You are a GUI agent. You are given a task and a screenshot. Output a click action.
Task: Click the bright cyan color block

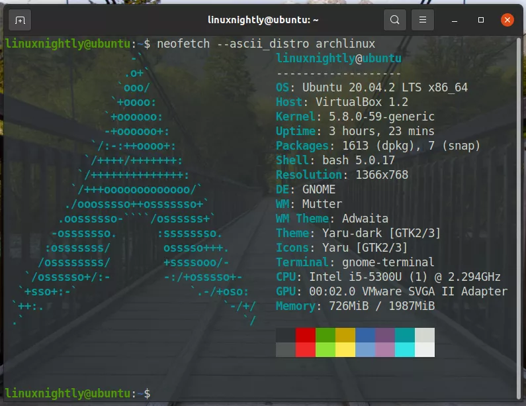pyautogui.click(x=405, y=350)
